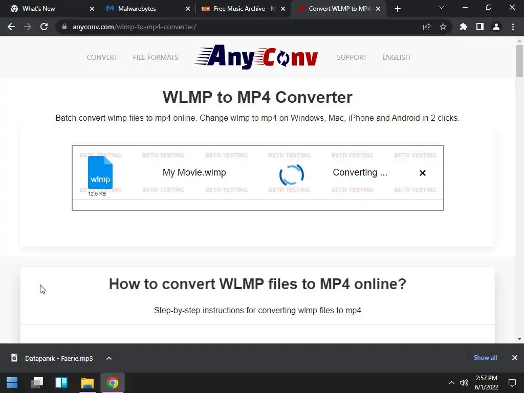
Task: Open the Widgets taskbar icon
Action: [61, 383]
